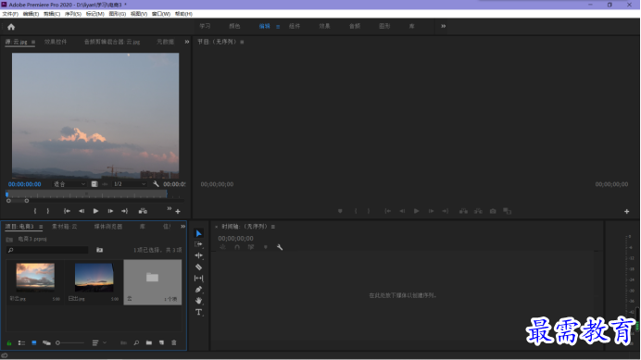Pick the Ripple Edit tool
The image size is (641, 360).
[198, 255]
